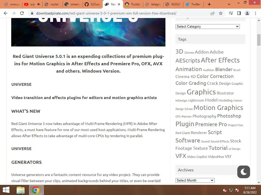Click the Script tag link
Screen dimensions: 261x195
[x=215, y=132]
